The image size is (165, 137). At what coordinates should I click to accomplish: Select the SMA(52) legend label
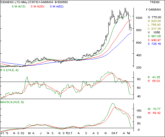click(x=57, y=7)
